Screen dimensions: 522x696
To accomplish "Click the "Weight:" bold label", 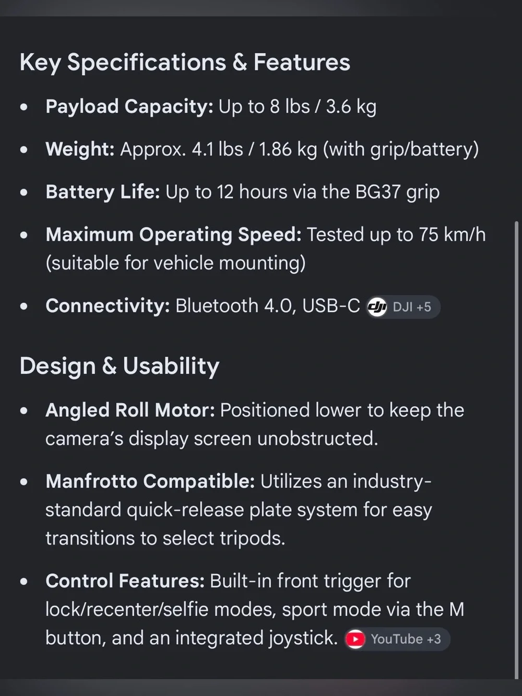I will click(80, 149).
